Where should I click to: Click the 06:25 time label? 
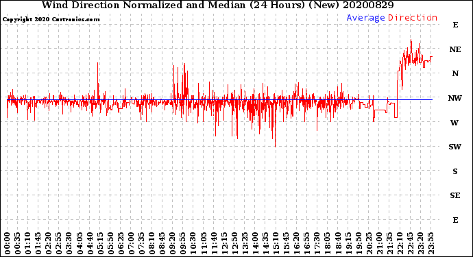(x=121, y=243)
